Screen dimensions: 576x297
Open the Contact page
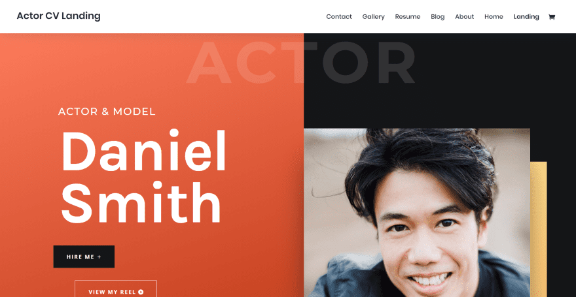(x=339, y=17)
